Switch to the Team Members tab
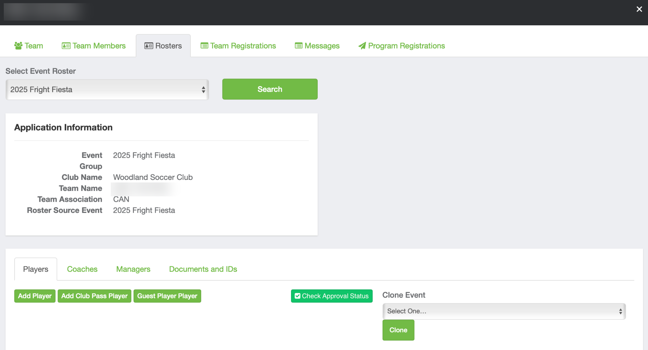Viewport: 648px width, 350px height. (94, 46)
